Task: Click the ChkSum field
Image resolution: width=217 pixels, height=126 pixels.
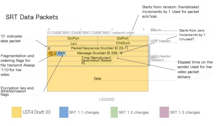Action: click(123, 43)
